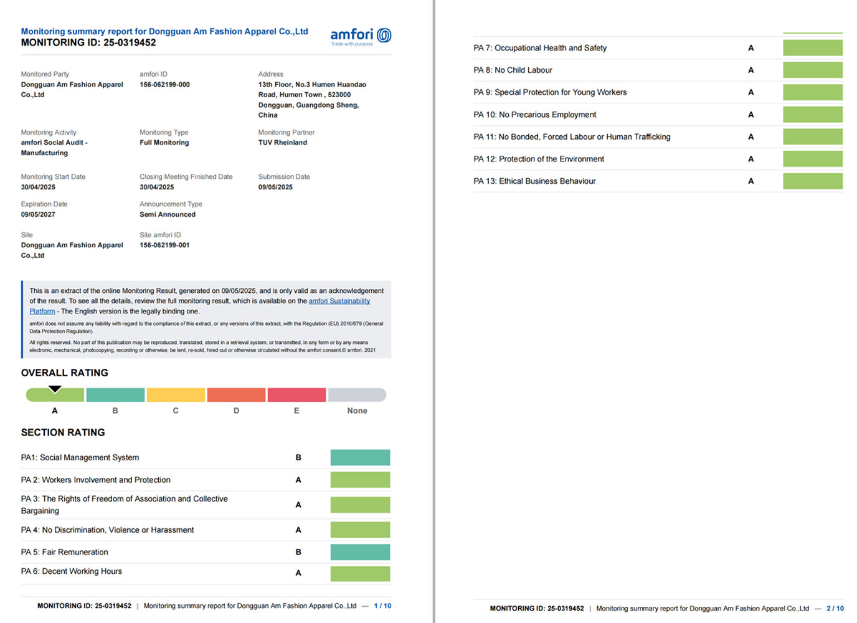Click Submission Date value '09/05/2025'

coord(275,187)
